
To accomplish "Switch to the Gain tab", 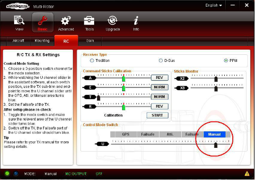I will point(90,41).
